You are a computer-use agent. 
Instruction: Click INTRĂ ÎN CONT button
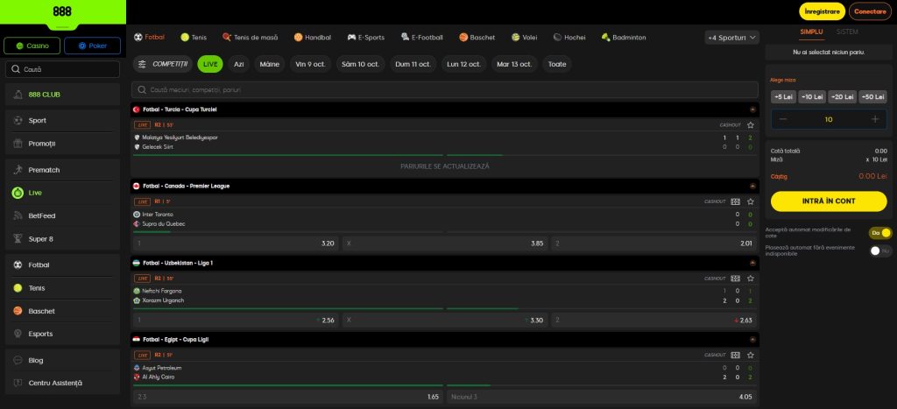coord(829,201)
